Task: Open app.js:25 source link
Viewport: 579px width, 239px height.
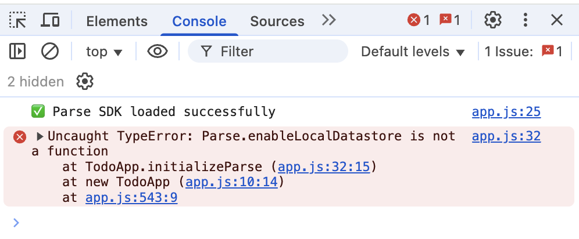Action: pyautogui.click(x=506, y=111)
